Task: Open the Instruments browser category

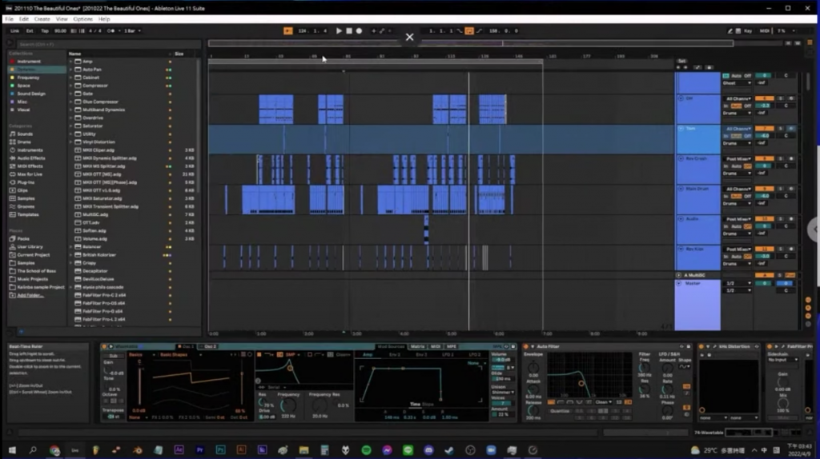Action: tap(30, 150)
